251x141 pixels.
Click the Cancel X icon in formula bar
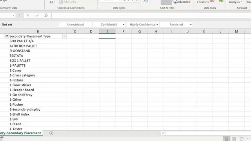point(28,15)
